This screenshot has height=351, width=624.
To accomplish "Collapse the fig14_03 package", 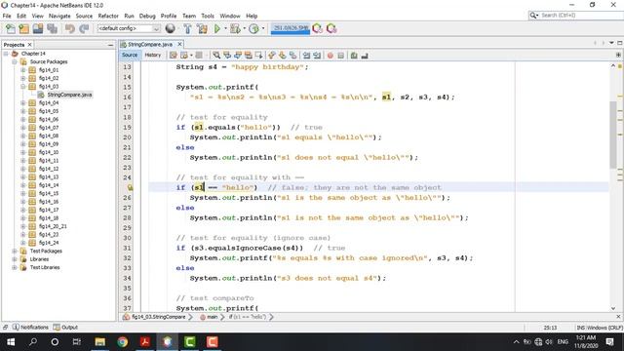I will pos(23,87).
